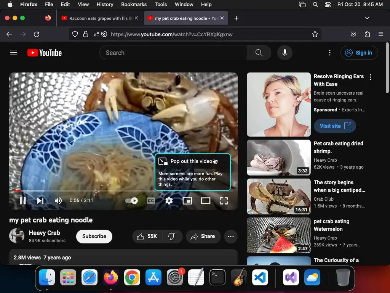Subscribe to Heavy Crab channel
The height and width of the screenshot is (293, 390).
94,236
